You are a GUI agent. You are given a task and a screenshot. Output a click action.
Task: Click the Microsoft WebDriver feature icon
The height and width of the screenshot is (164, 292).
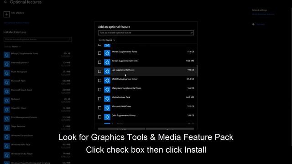tap(107, 108)
